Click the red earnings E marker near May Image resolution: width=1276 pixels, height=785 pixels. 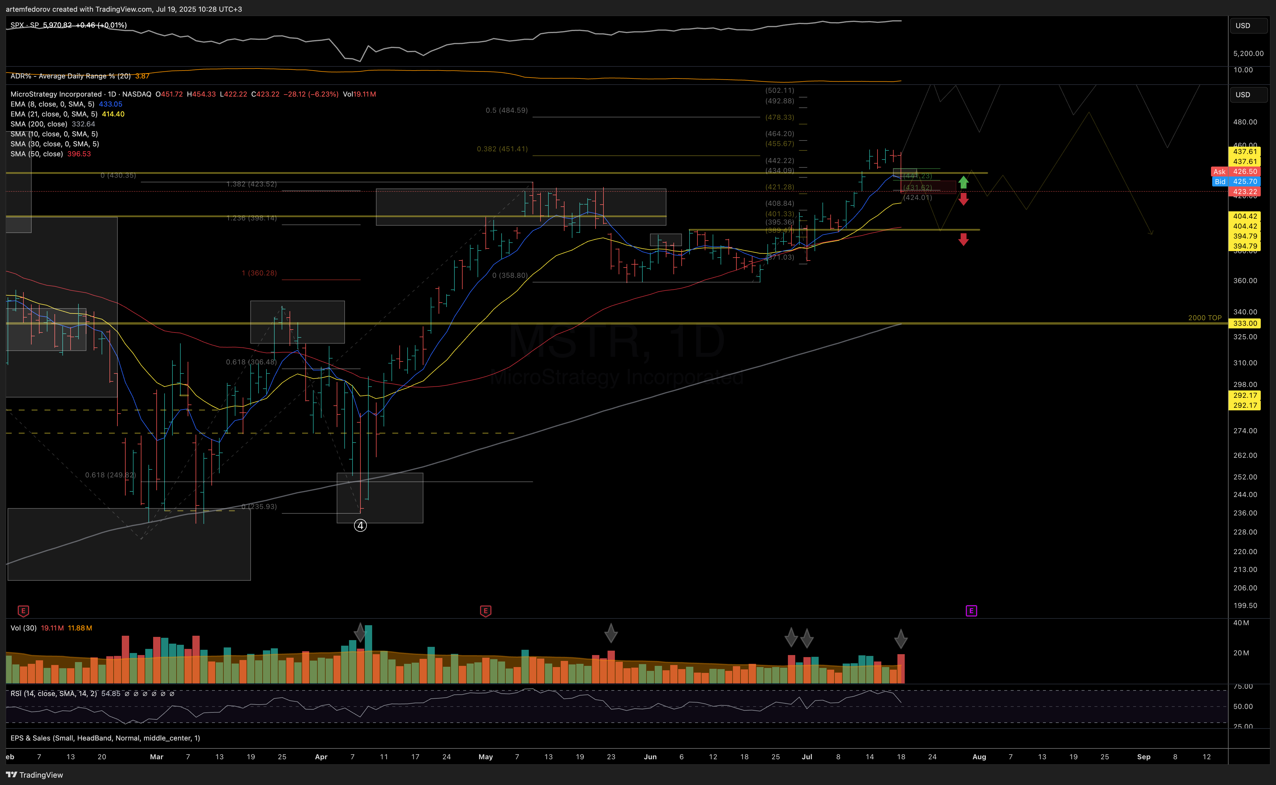click(485, 611)
